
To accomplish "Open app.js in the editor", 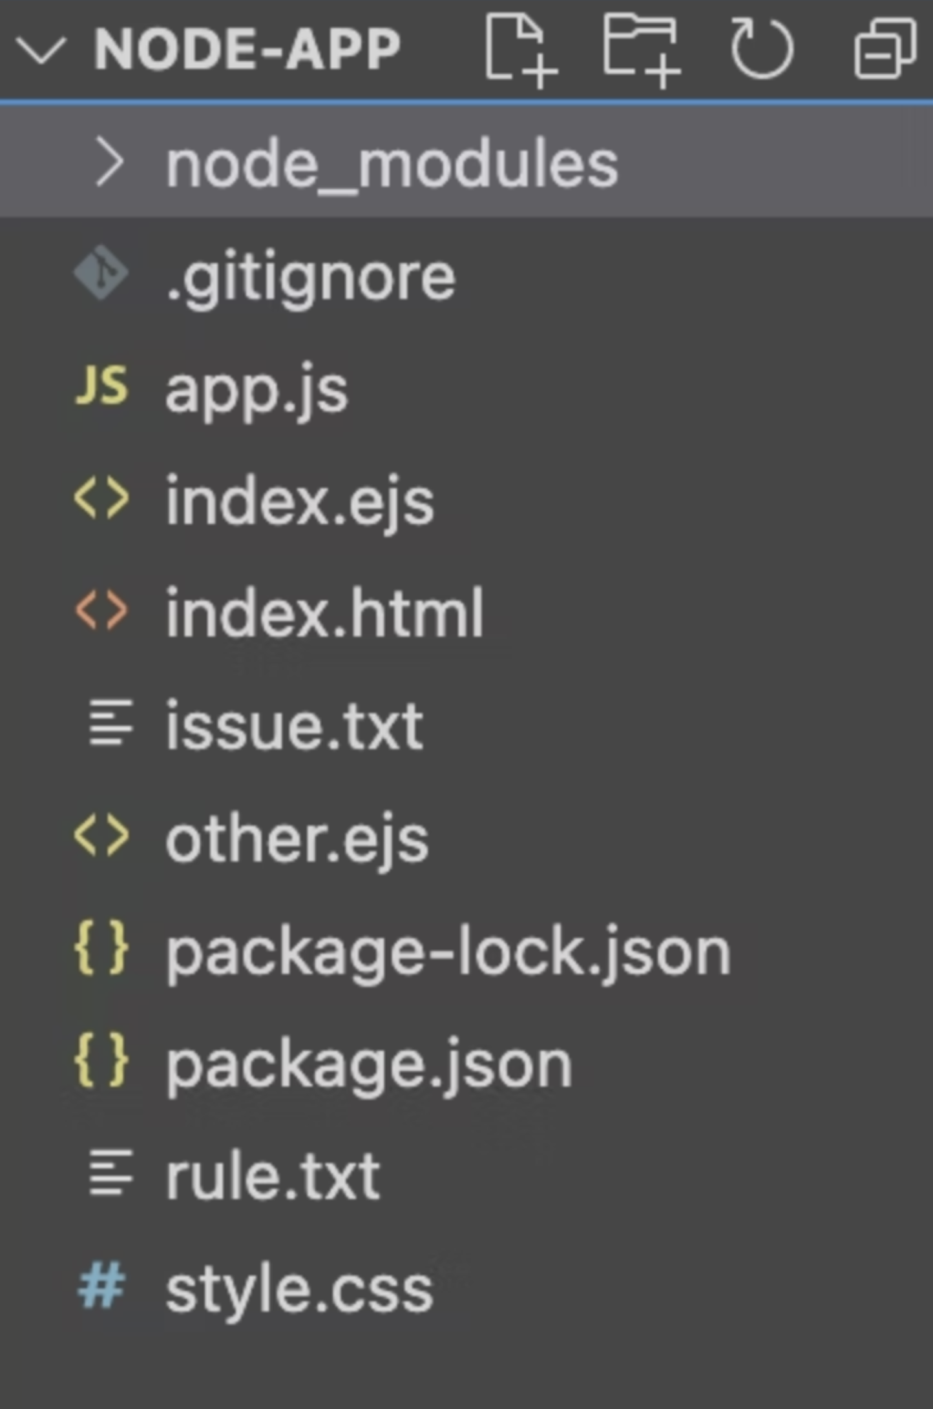I will [x=257, y=390].
